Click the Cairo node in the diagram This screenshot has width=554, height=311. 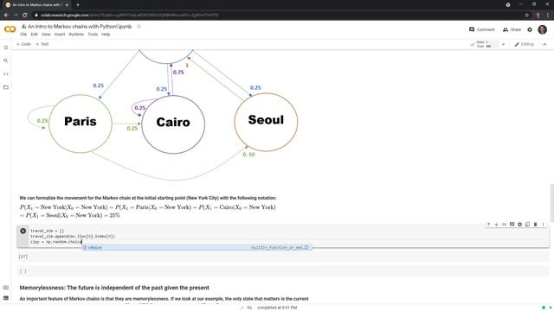173,124
